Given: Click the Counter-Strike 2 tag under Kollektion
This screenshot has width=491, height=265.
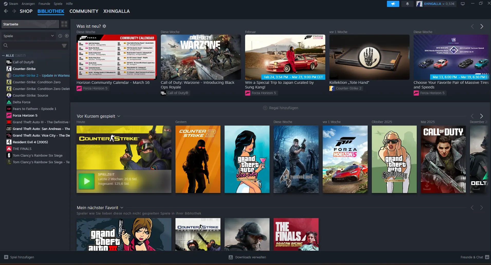Looking at the screenshot, I should tap(346, 88).
